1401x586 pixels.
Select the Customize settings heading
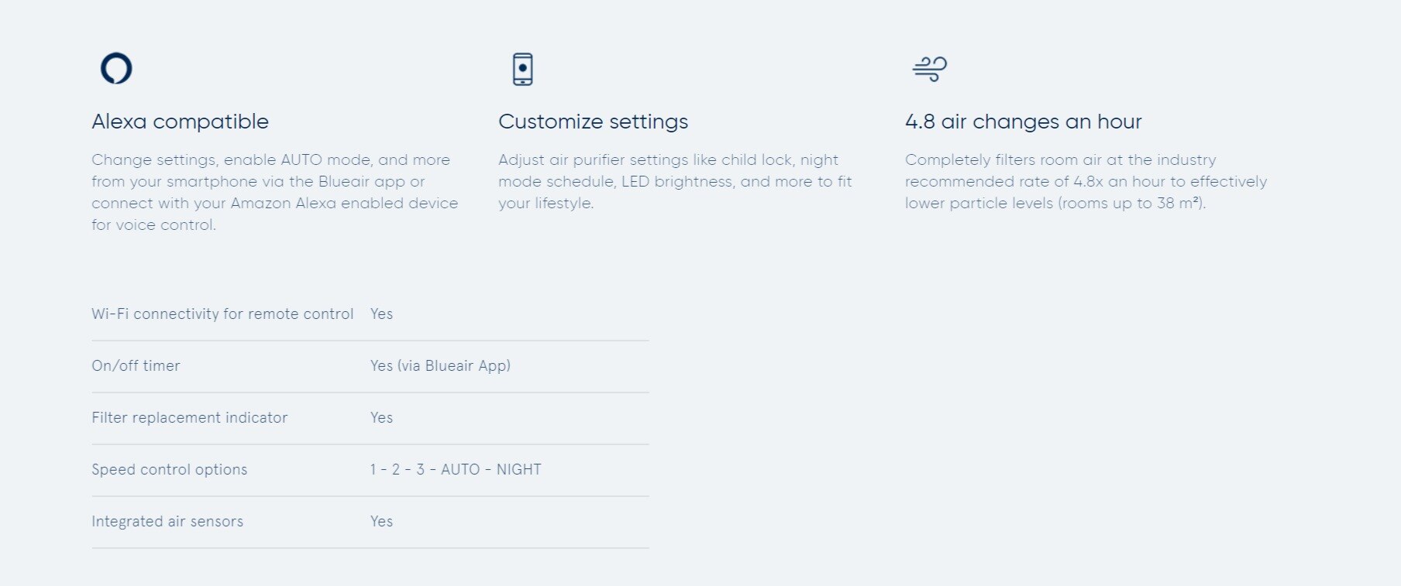pos(594,122)
